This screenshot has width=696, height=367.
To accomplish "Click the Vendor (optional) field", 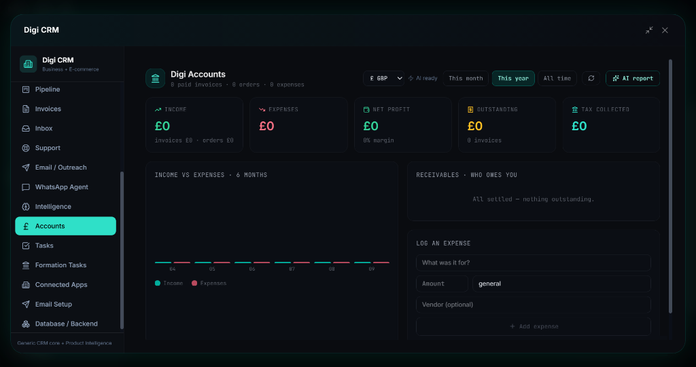I will pyautogui.click(x=534, y=305).
